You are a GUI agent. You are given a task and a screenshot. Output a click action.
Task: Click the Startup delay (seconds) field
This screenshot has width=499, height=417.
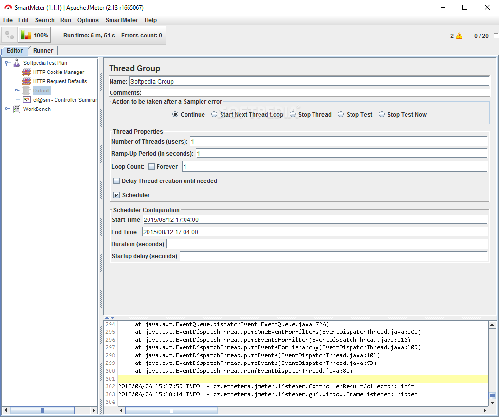333,256
